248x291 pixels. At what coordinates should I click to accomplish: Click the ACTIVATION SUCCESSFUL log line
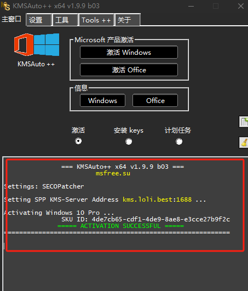coord(120,226)
